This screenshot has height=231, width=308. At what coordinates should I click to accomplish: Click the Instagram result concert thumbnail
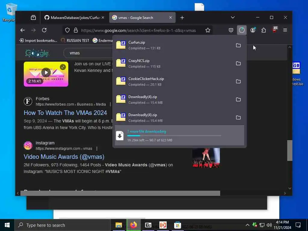click(206, 158)
